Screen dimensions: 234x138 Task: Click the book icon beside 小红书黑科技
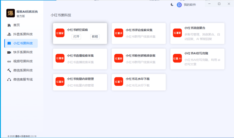(x=9, y=43)
